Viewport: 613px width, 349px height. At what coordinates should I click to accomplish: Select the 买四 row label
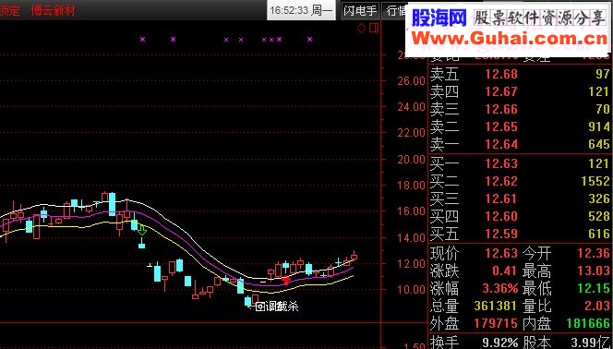click(x=444, y=216)
